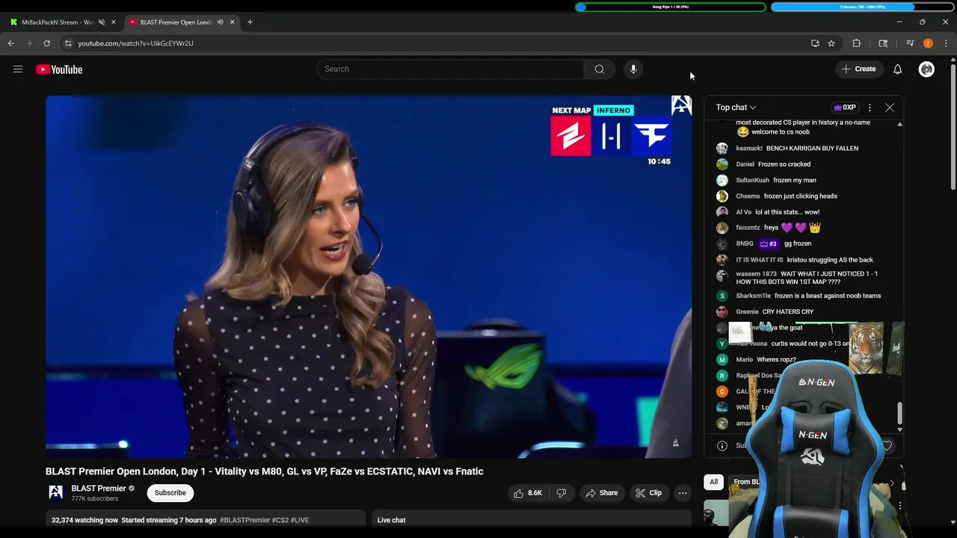Open the Chrome three-dot menu
The image size is (957, 538).
pos(946,43)
